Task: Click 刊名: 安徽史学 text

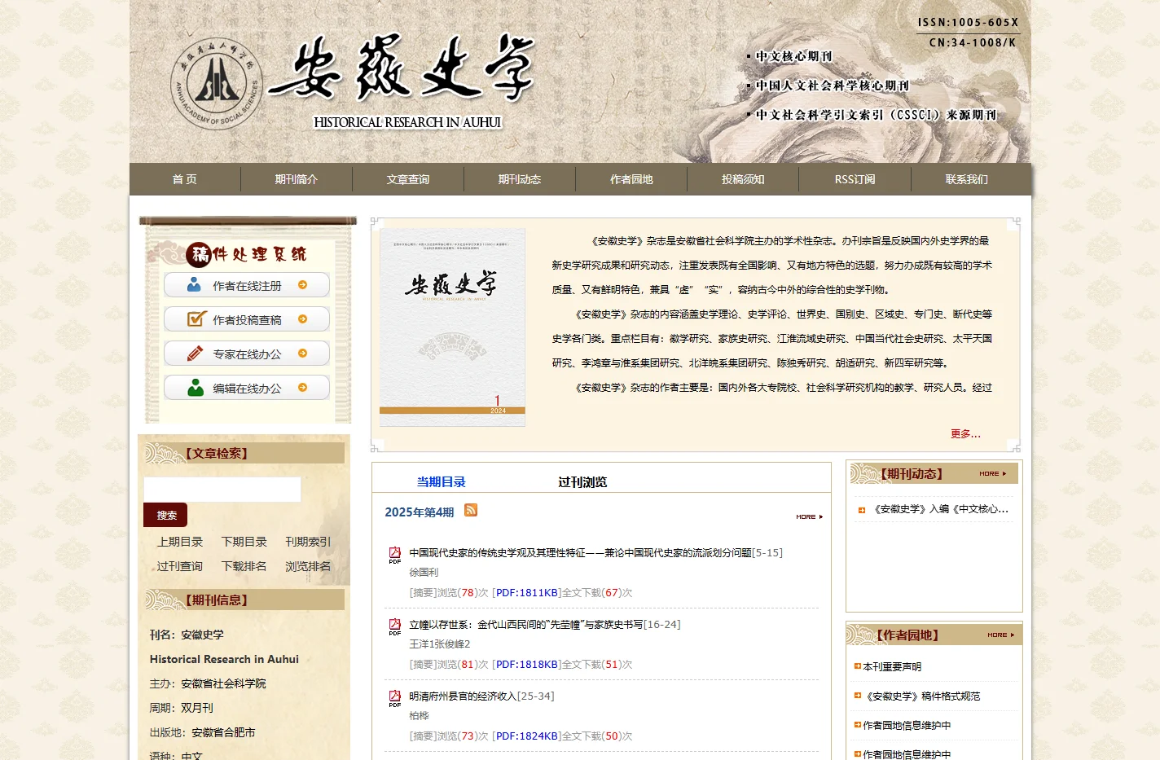Action: 187,635
